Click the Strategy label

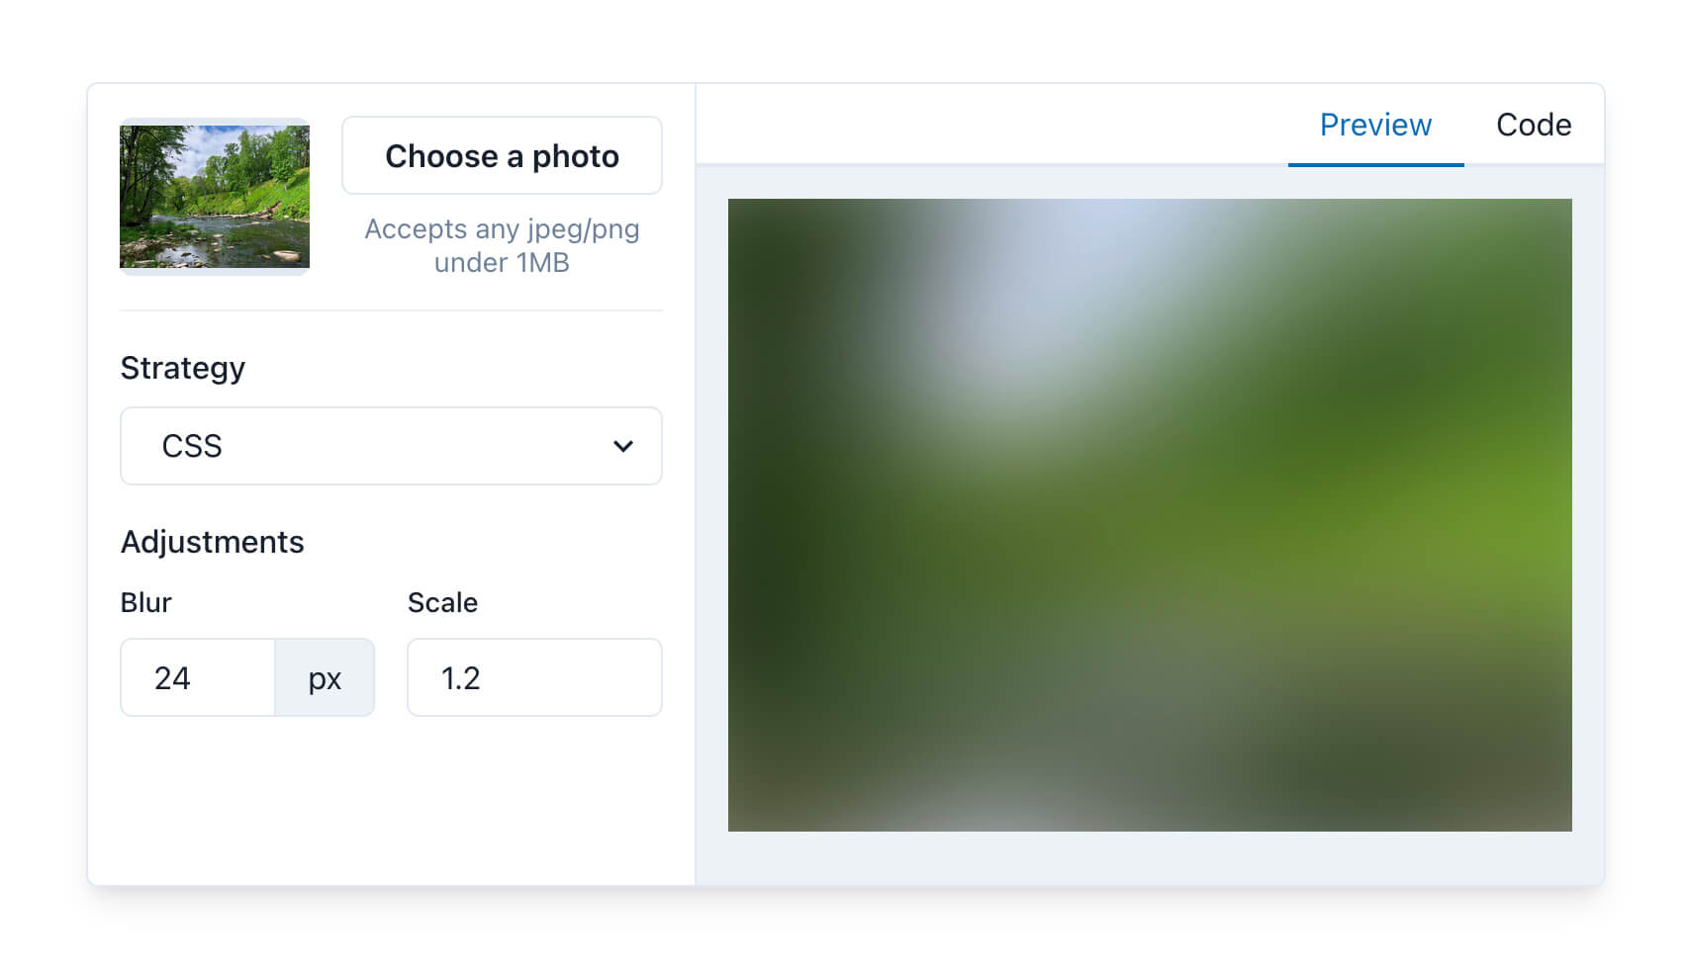(183, 368)
